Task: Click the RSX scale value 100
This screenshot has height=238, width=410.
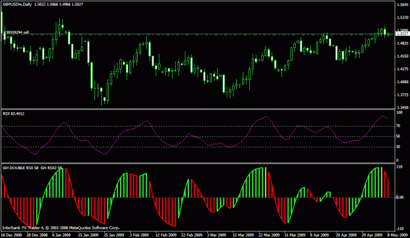Action: click(x=400, y=113)
